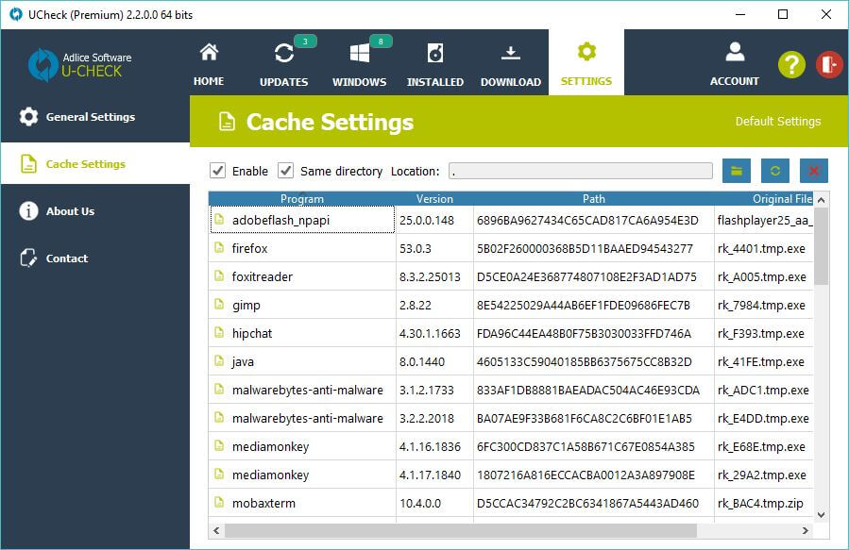849x550 pixels.
Task: Open the Account section
Action: point(734,63)
